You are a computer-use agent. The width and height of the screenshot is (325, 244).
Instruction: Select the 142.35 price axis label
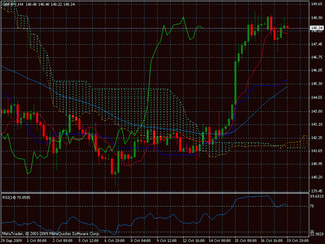(x=317, y=138)
